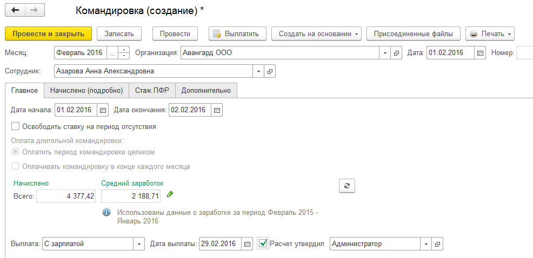Viewport: 533px width, 258px height.
Task: Click Номер input field
Action: (524, 53)
